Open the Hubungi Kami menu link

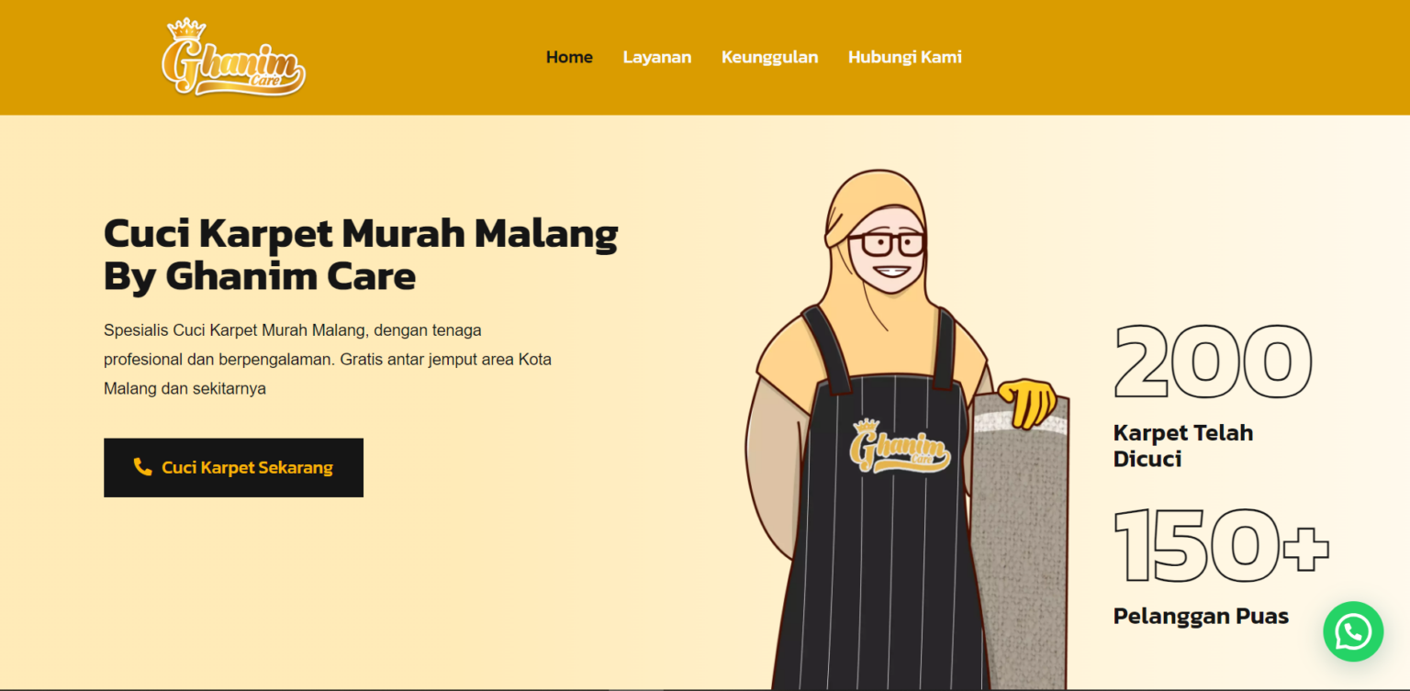(905, 57)
